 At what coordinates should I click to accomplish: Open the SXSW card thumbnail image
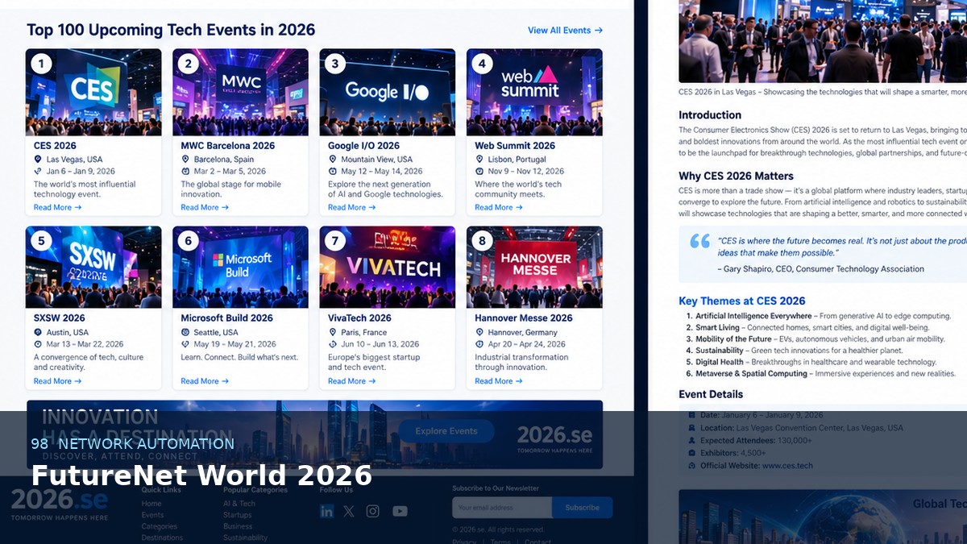pos(93,267)
